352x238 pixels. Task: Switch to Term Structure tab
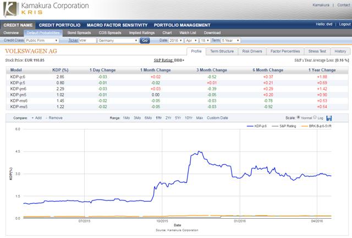pyautogui.click(x=222, y=51)
